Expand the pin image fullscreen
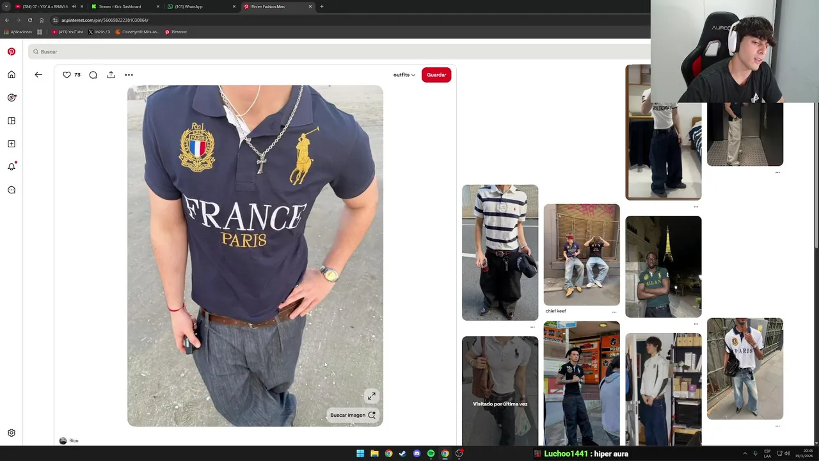 point(372,396)
